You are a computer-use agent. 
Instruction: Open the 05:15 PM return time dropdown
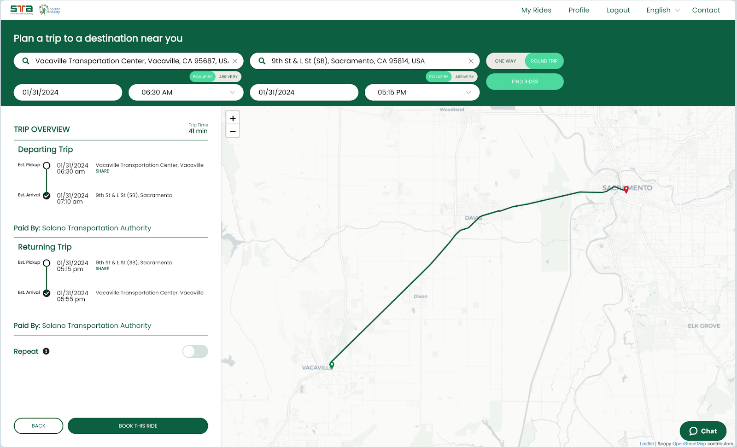422,92
